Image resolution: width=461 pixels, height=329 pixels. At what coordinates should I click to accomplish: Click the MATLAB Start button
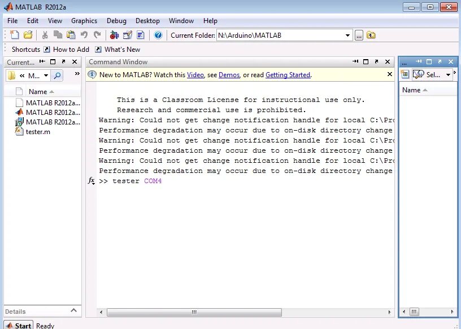[19, 326]
